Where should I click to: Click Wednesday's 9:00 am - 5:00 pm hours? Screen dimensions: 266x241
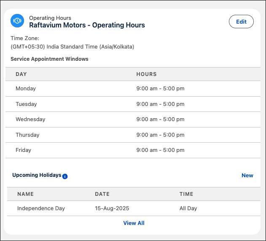click(160, 119)
